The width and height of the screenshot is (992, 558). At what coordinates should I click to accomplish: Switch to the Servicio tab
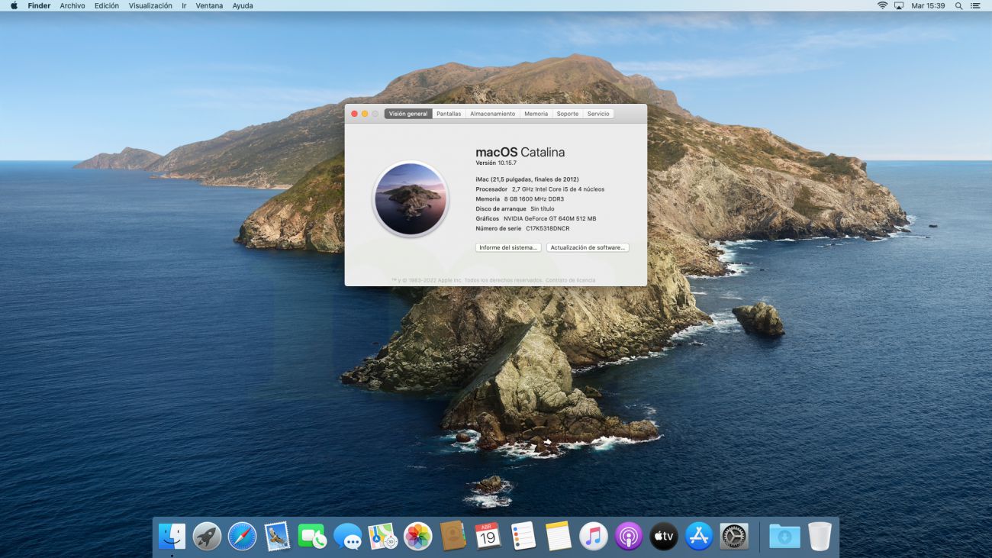(x=598, y=114)
